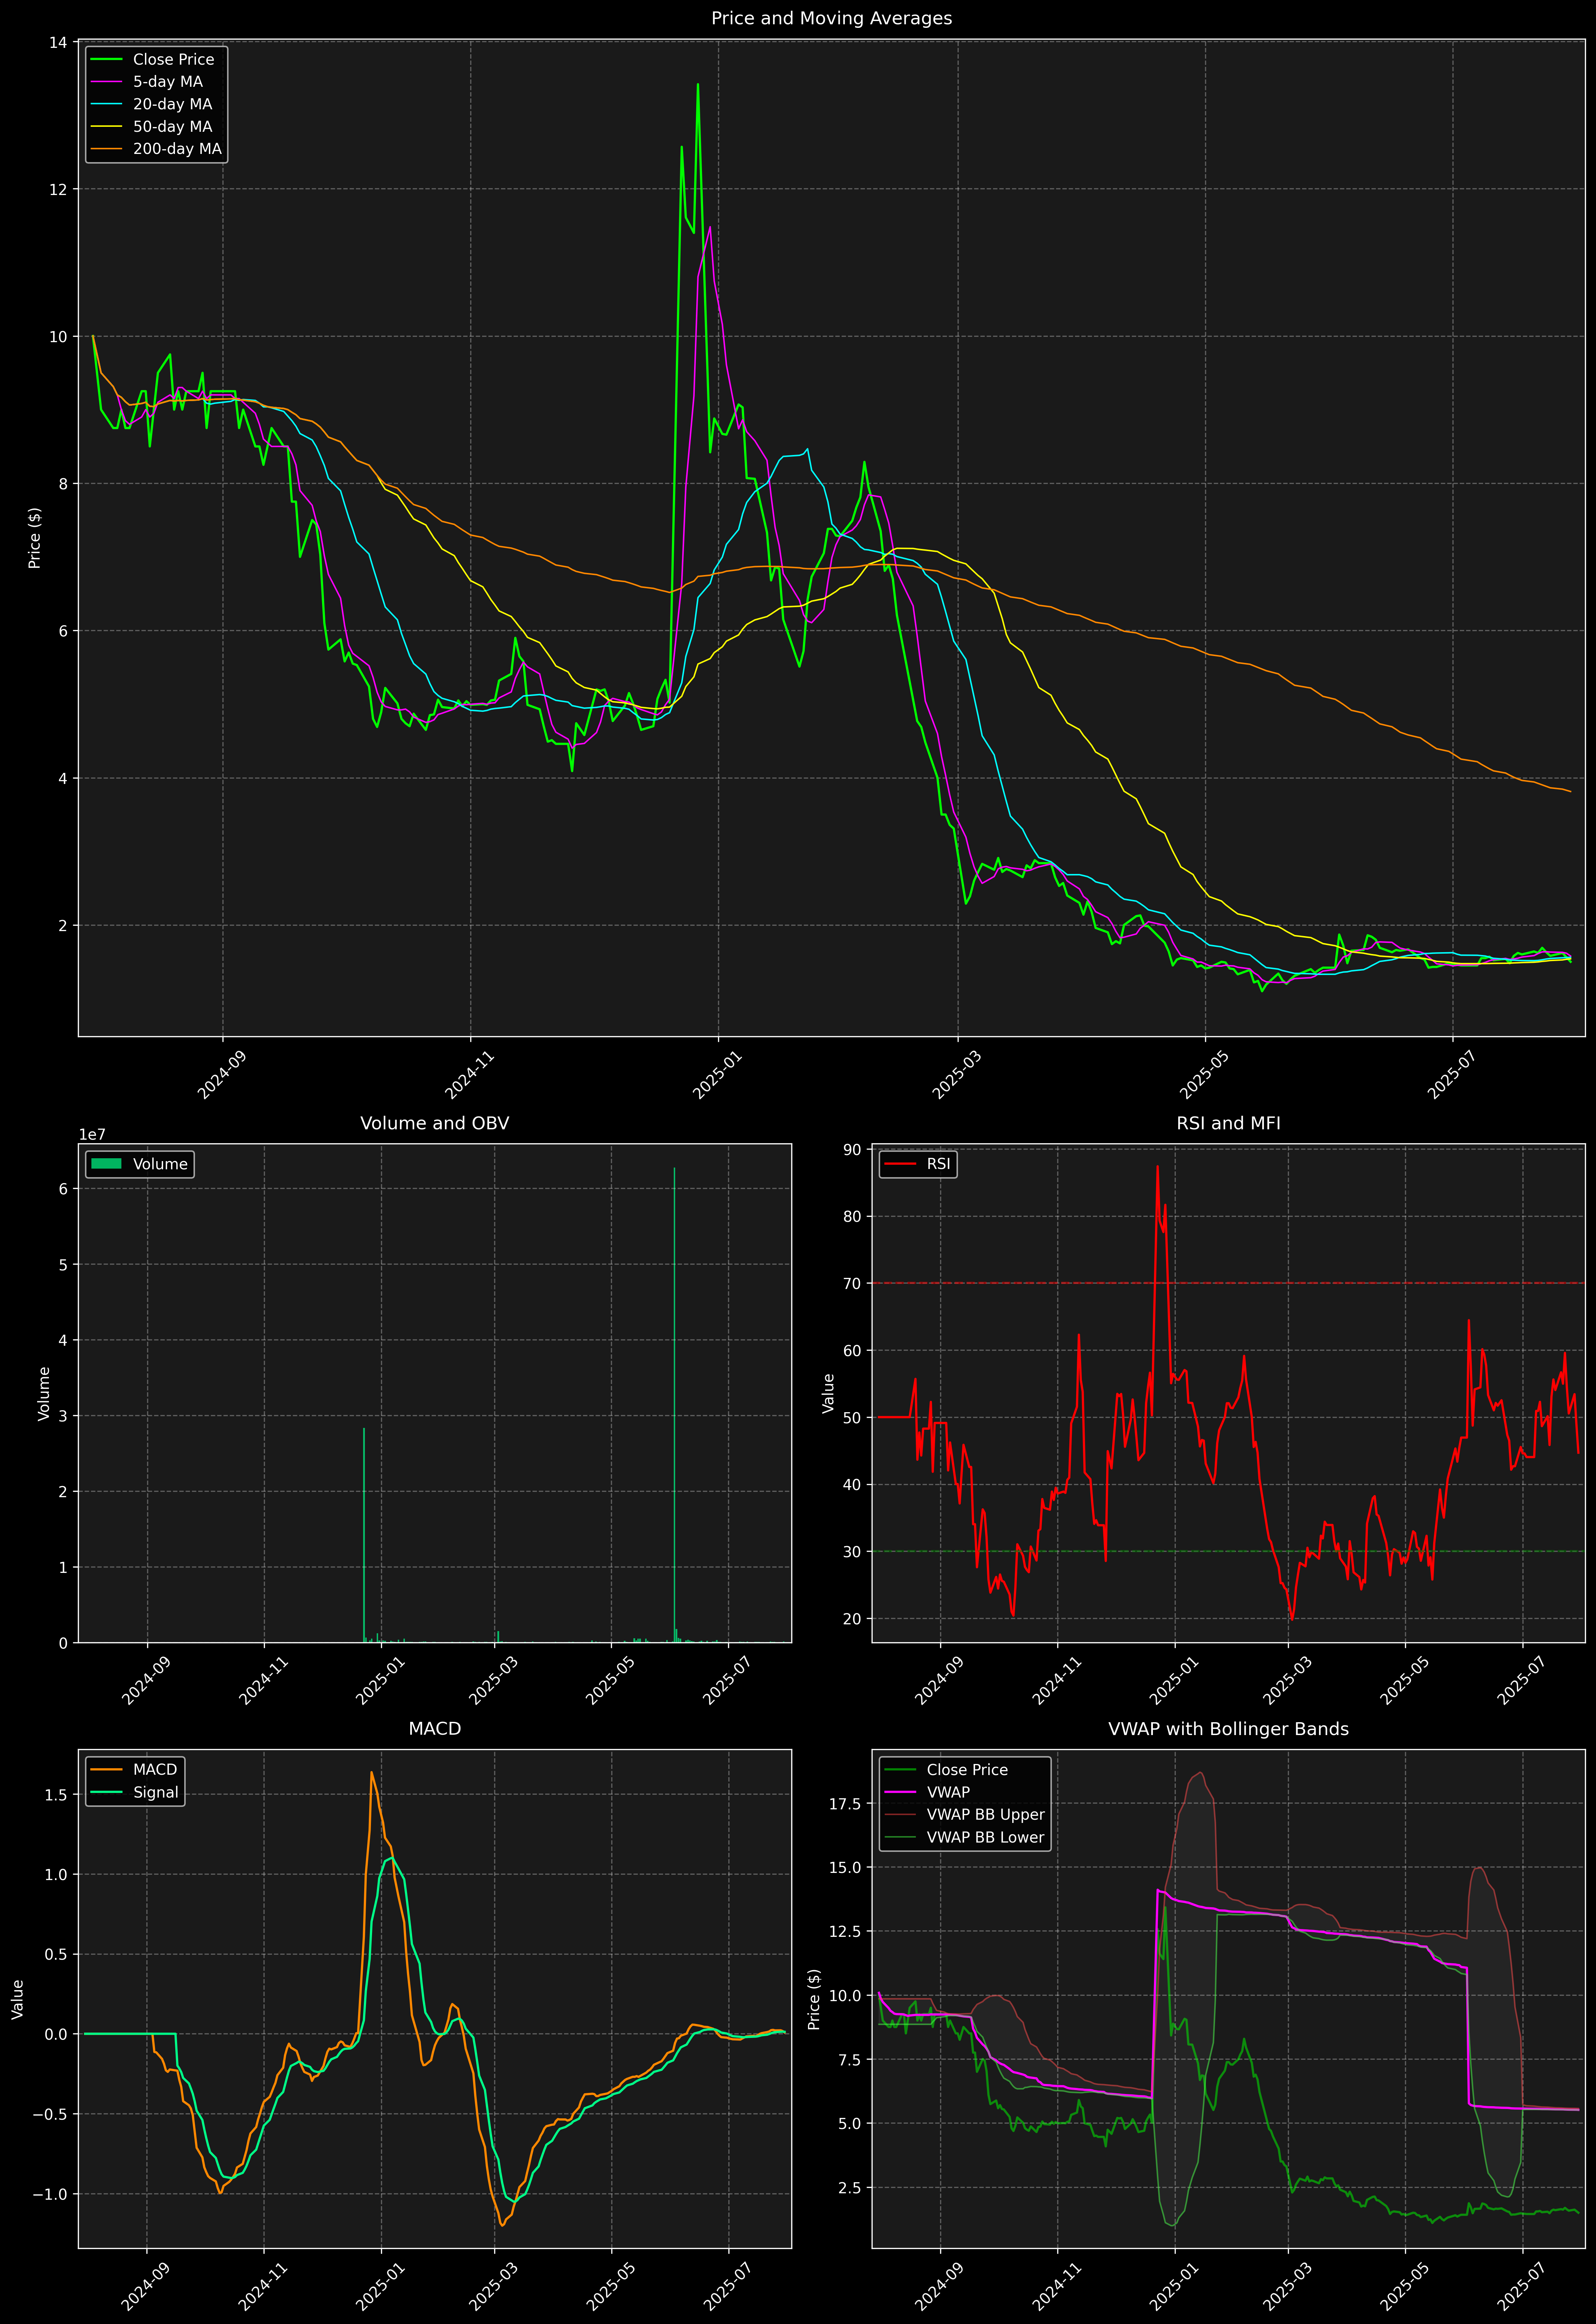Image resolution: width=1596 pixels, height=2324 pixels.
Task: Click the "90" tick on the RSI y-axis
Action: click(x=852, y=1150)
